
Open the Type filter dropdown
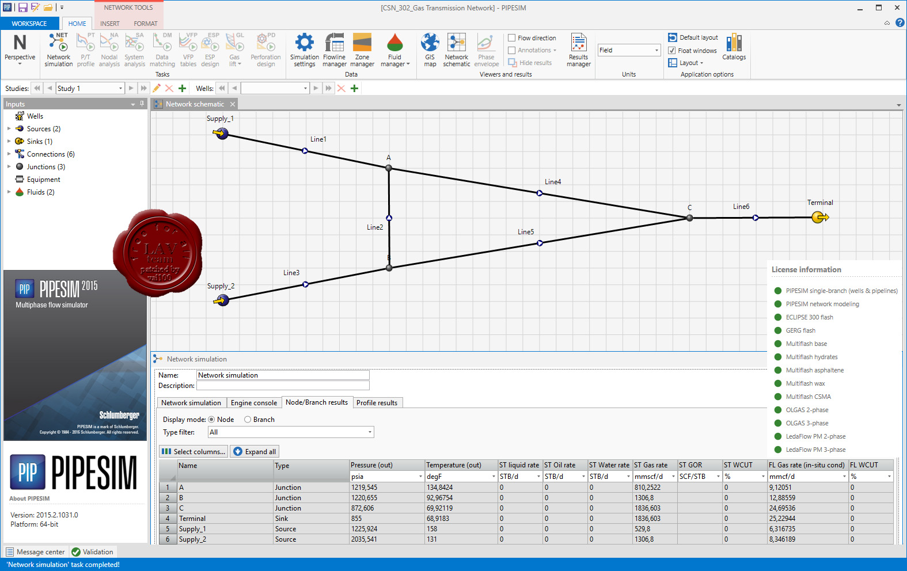click(370, 432)
